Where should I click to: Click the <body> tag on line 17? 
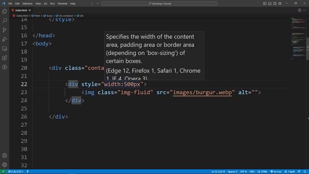[42, 43]
